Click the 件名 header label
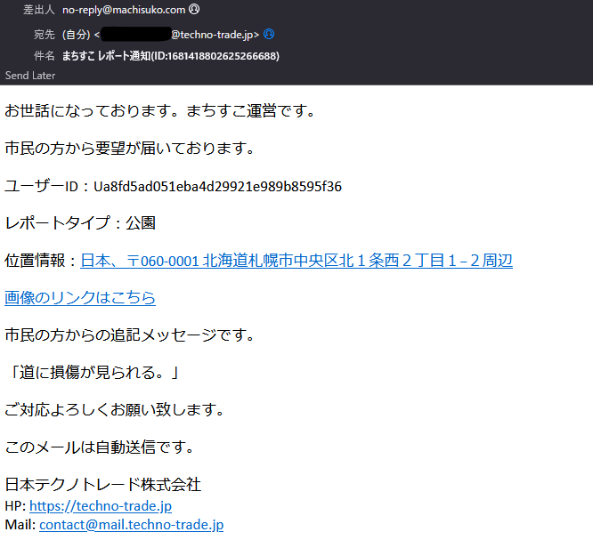 point(44,55)
